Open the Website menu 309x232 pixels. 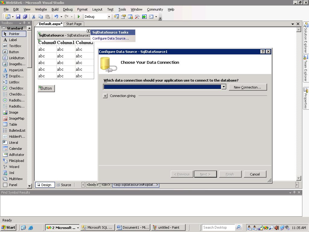click(41, 9)
